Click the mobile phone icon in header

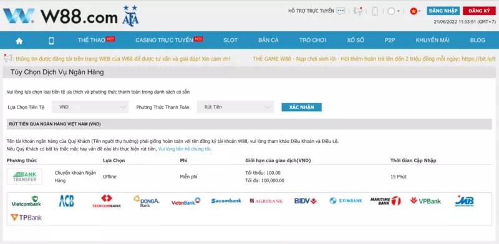[x=375, y=11]
